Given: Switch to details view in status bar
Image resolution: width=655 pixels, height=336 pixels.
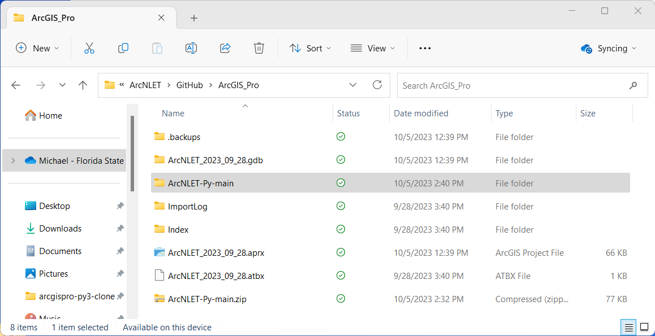Looking at the screenshot, I should (x=627, y=327).
